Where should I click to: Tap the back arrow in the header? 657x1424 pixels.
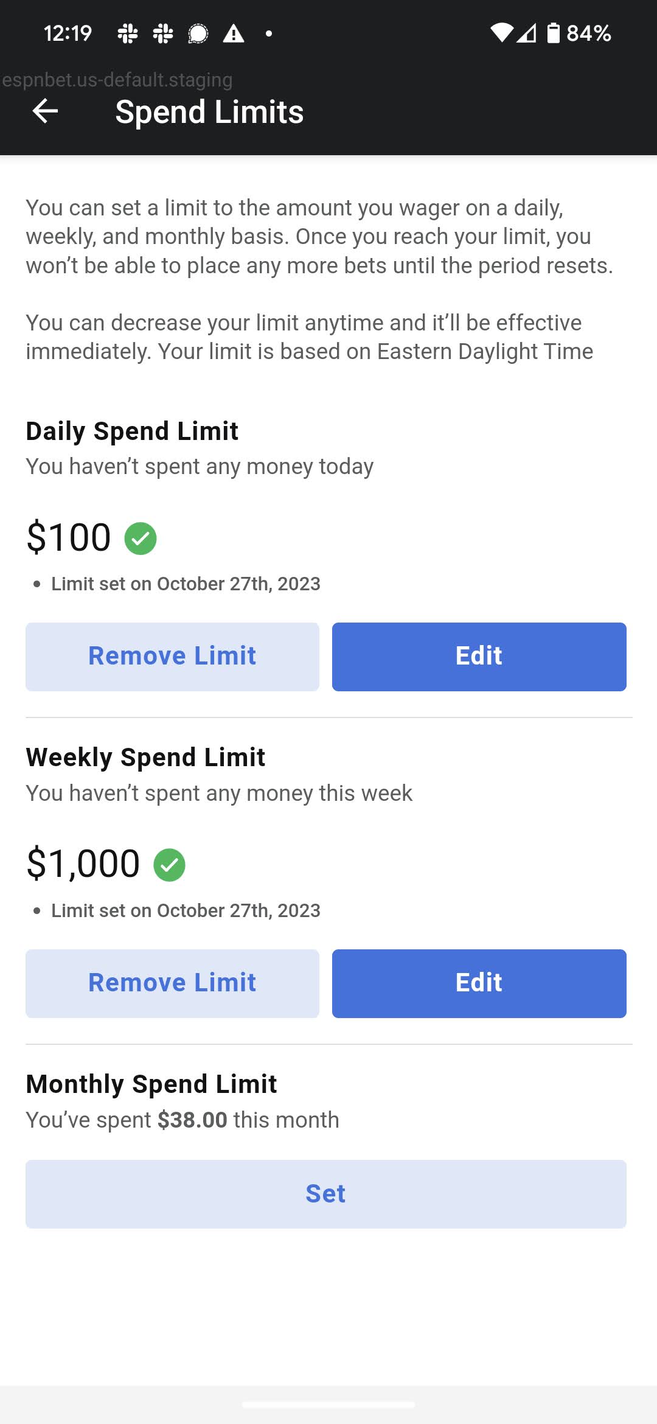coord(45,111)
